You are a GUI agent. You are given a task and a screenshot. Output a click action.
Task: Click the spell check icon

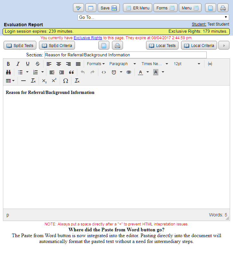click(x=79, y=8)
